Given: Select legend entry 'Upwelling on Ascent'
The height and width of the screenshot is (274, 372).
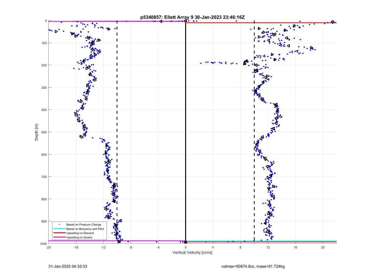Looking at the screenshot, I should pyautogui.click(x=79, y=237).
